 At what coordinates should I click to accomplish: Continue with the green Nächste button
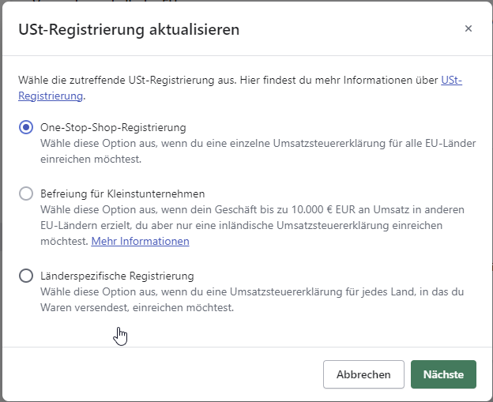point(443,374)
